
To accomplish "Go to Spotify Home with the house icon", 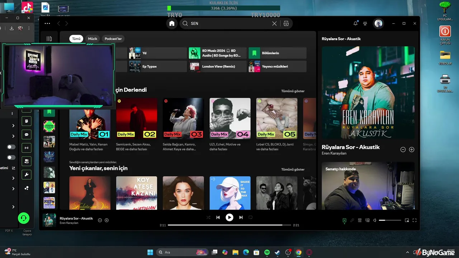I will 172,23.
